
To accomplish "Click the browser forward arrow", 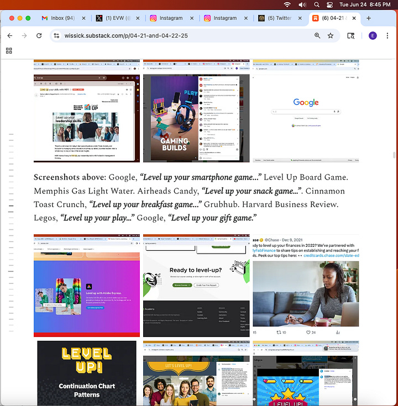I will 24,36.
